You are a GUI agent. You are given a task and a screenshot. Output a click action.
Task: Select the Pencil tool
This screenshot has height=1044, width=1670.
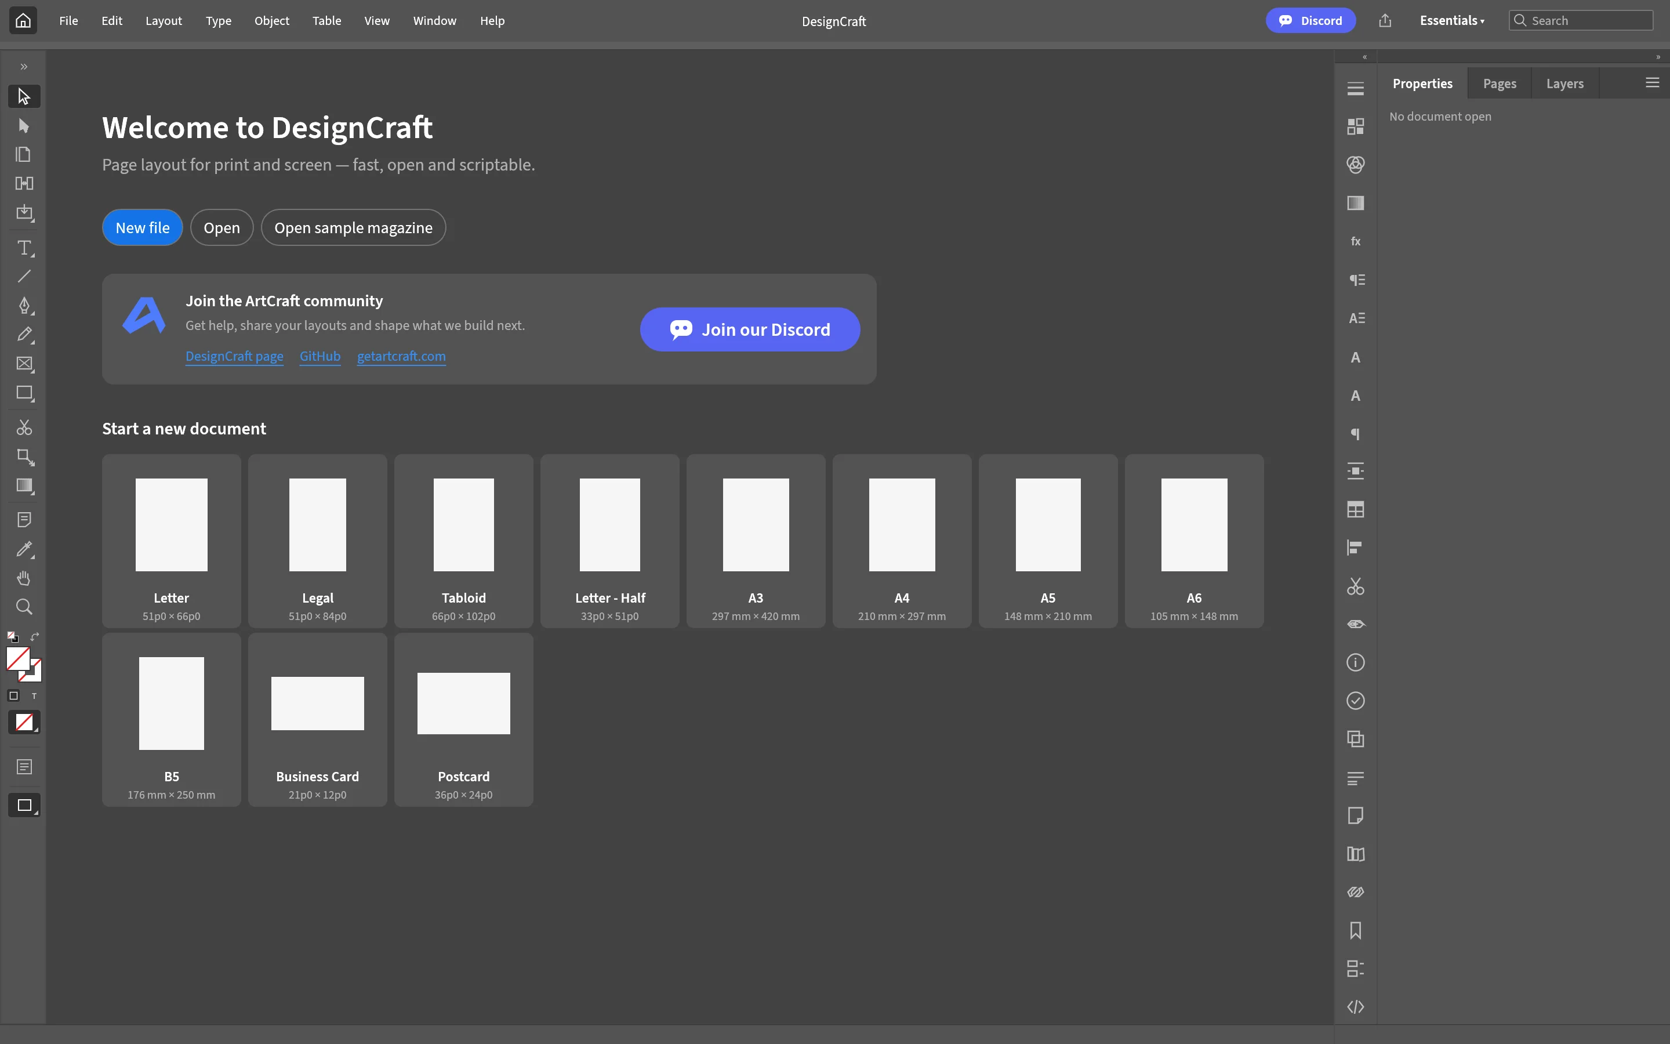pyautogui.click(x=24, y=334)
